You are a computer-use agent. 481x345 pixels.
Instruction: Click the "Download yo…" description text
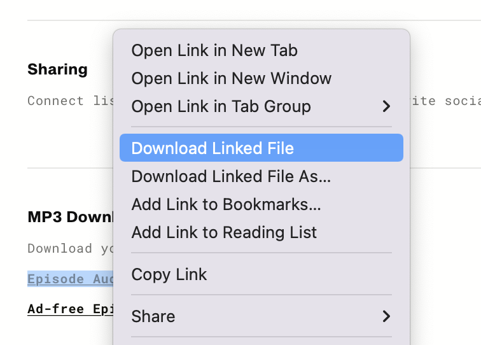coord(69,248)
